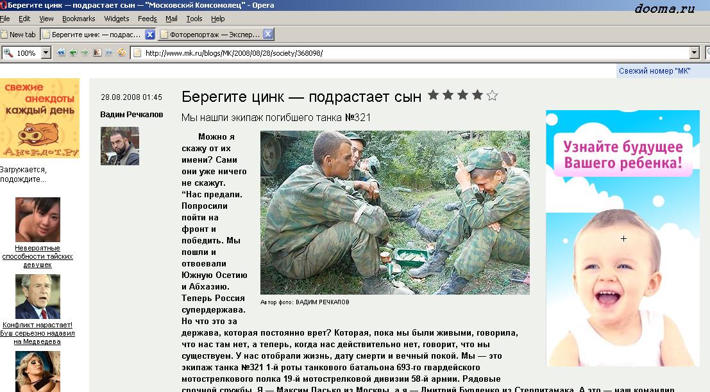
Task: Click the Rewind navigation icon
Action: click(x=61, y=53)
